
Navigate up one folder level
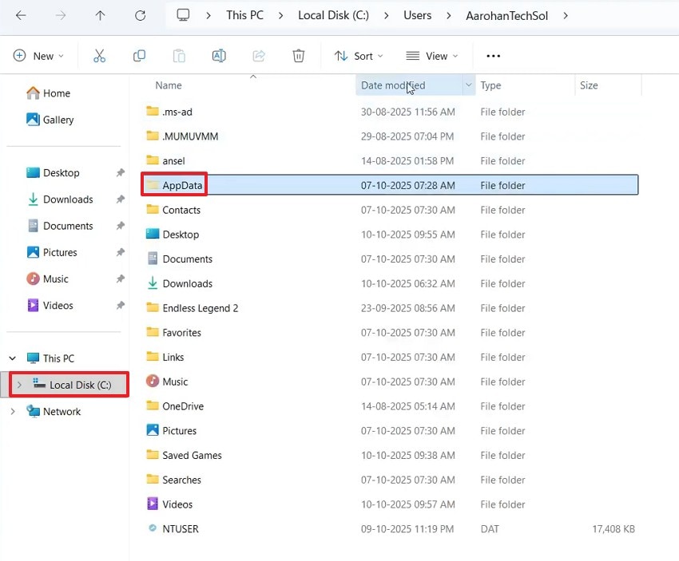(x=98, y=15)
